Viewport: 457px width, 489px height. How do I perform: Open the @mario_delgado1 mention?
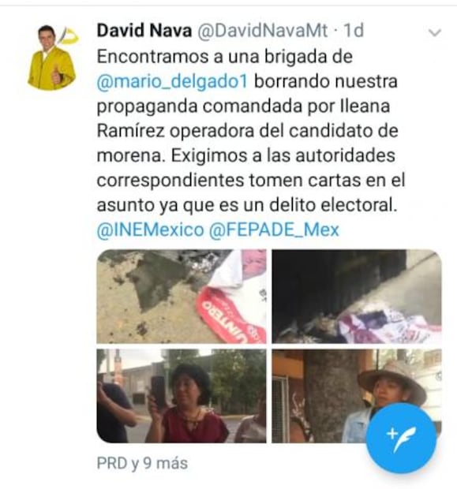[172, 81]
